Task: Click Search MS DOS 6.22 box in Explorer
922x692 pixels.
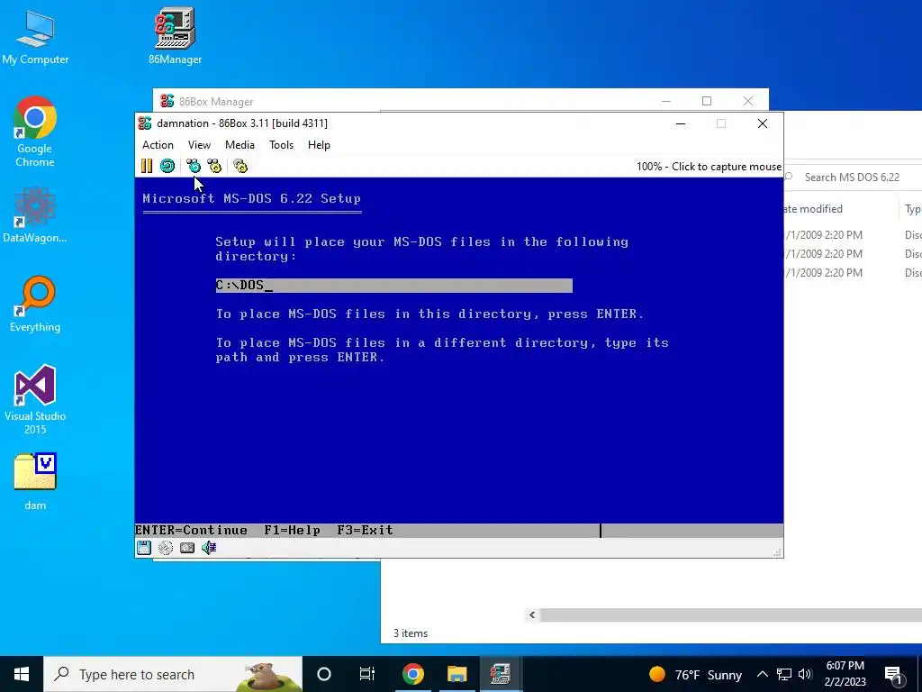Action: [853, 178]
